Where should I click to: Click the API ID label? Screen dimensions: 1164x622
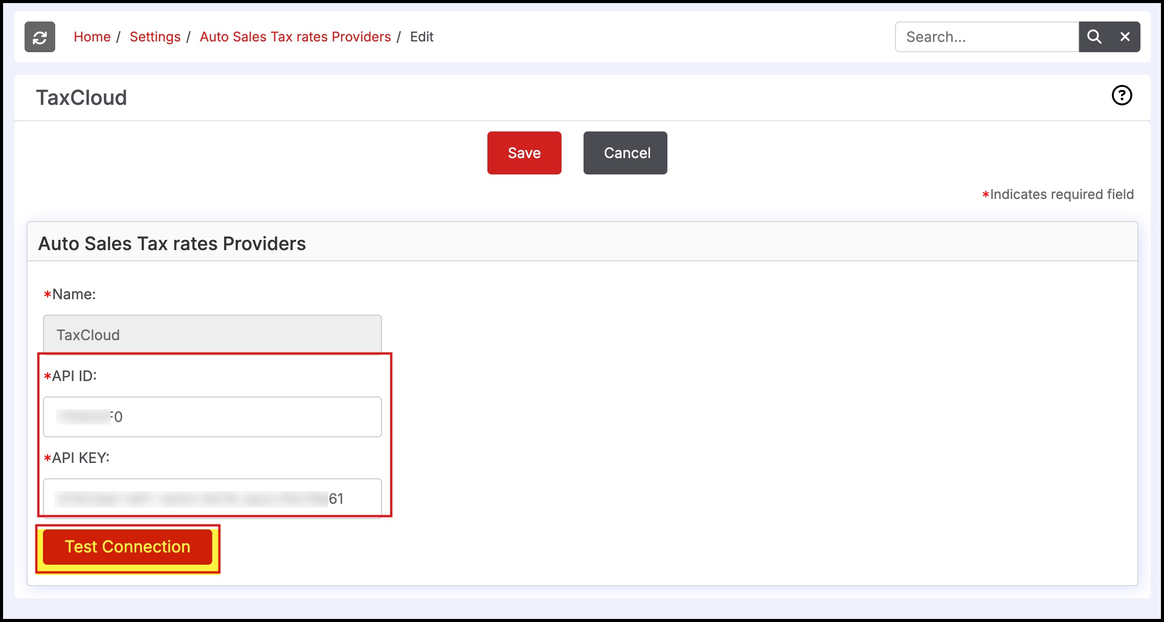tap(74, 376)
